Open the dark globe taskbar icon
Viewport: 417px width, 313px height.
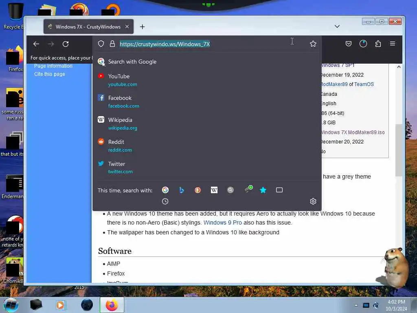pyautogui.click(x=87, y=305)
